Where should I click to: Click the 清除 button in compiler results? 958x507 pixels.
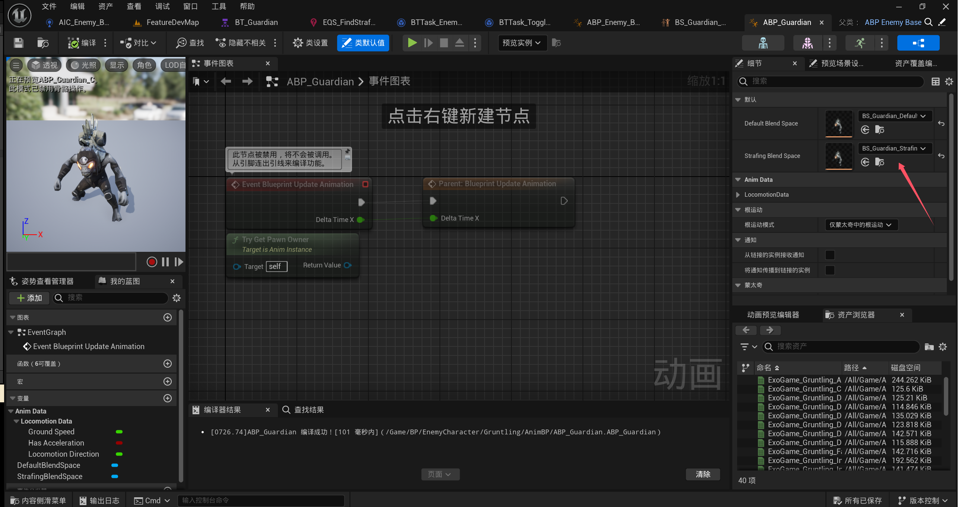702,474
